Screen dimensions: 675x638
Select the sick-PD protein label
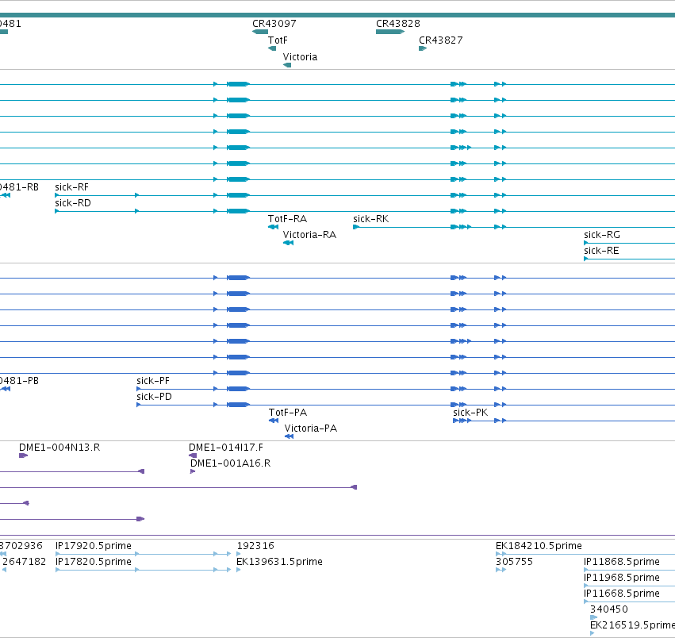click(154, 398)
